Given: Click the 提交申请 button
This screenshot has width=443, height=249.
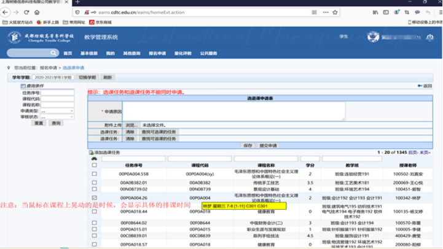Looking at the screenshot, I should point(270,145).
